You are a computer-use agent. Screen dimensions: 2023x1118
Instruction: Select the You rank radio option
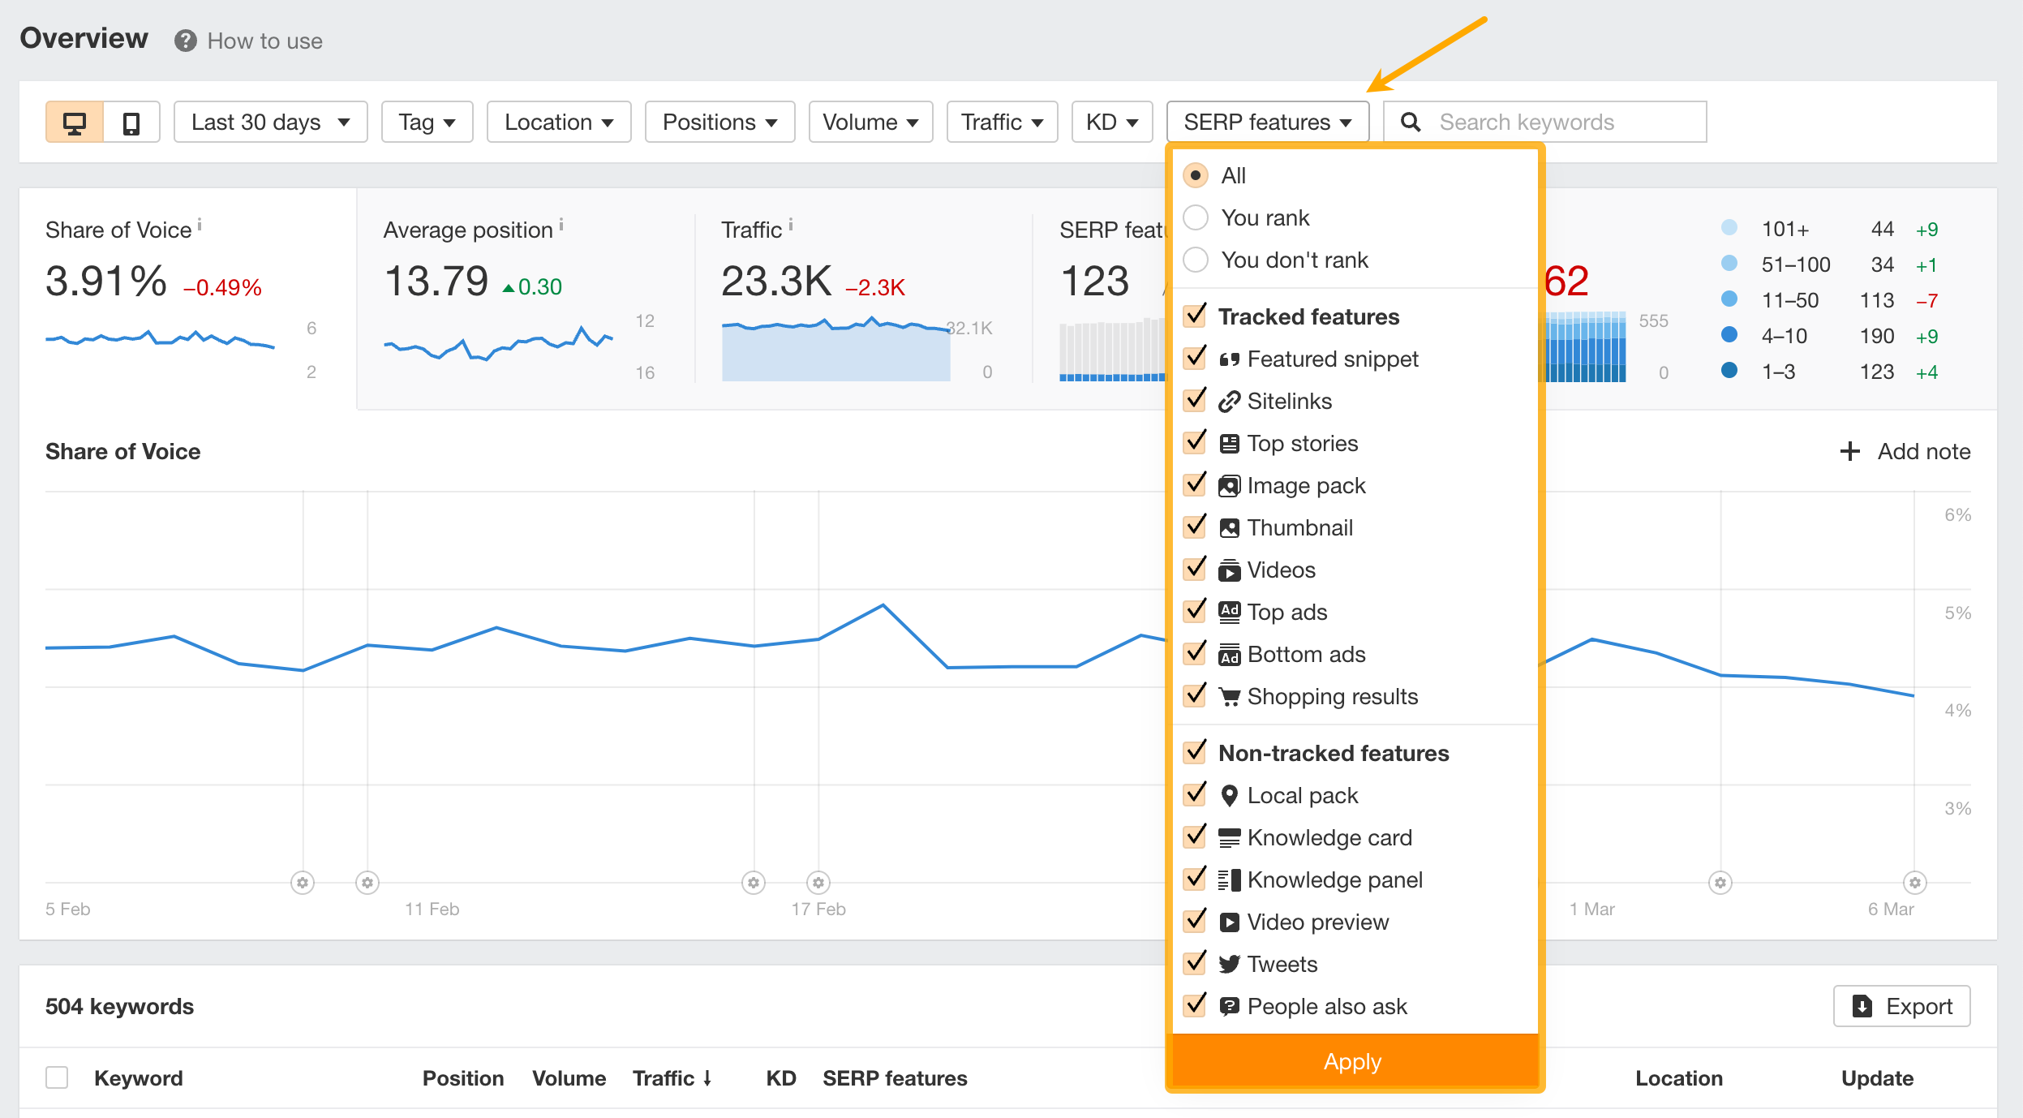1196,218
